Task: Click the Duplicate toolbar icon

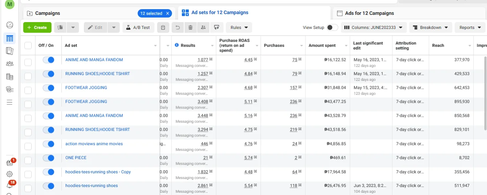Action: click(60, 27)
